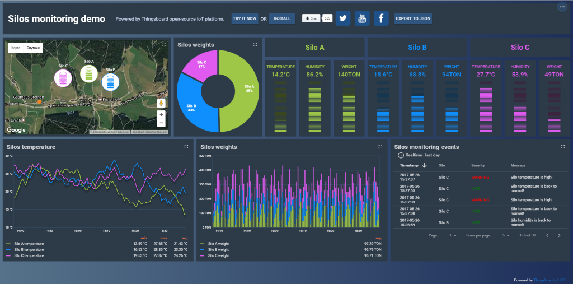The image size is (573, 284).
Task: Expand the map widget to fullscreen
Action: 163,44
